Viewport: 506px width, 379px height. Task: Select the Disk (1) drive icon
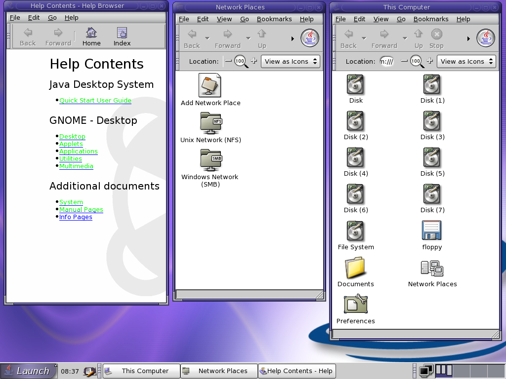[432, 85]
